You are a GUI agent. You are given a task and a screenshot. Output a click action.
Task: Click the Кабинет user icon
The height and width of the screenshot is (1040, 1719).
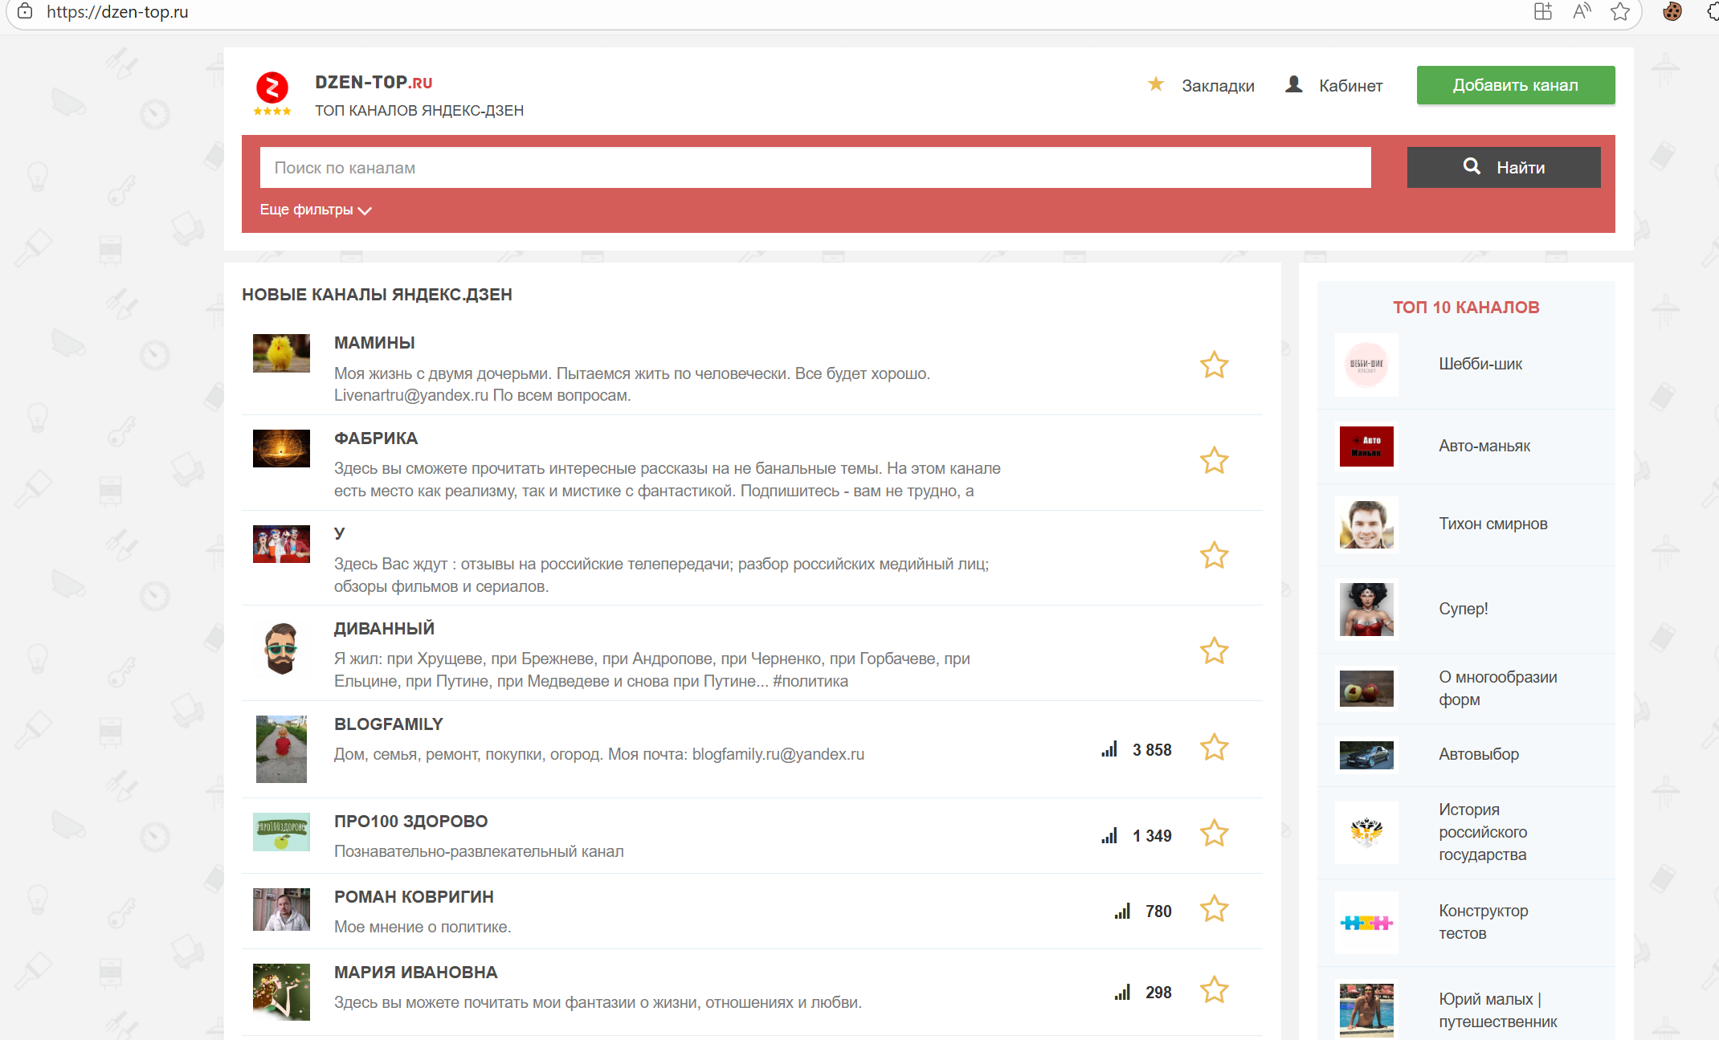1293,84
